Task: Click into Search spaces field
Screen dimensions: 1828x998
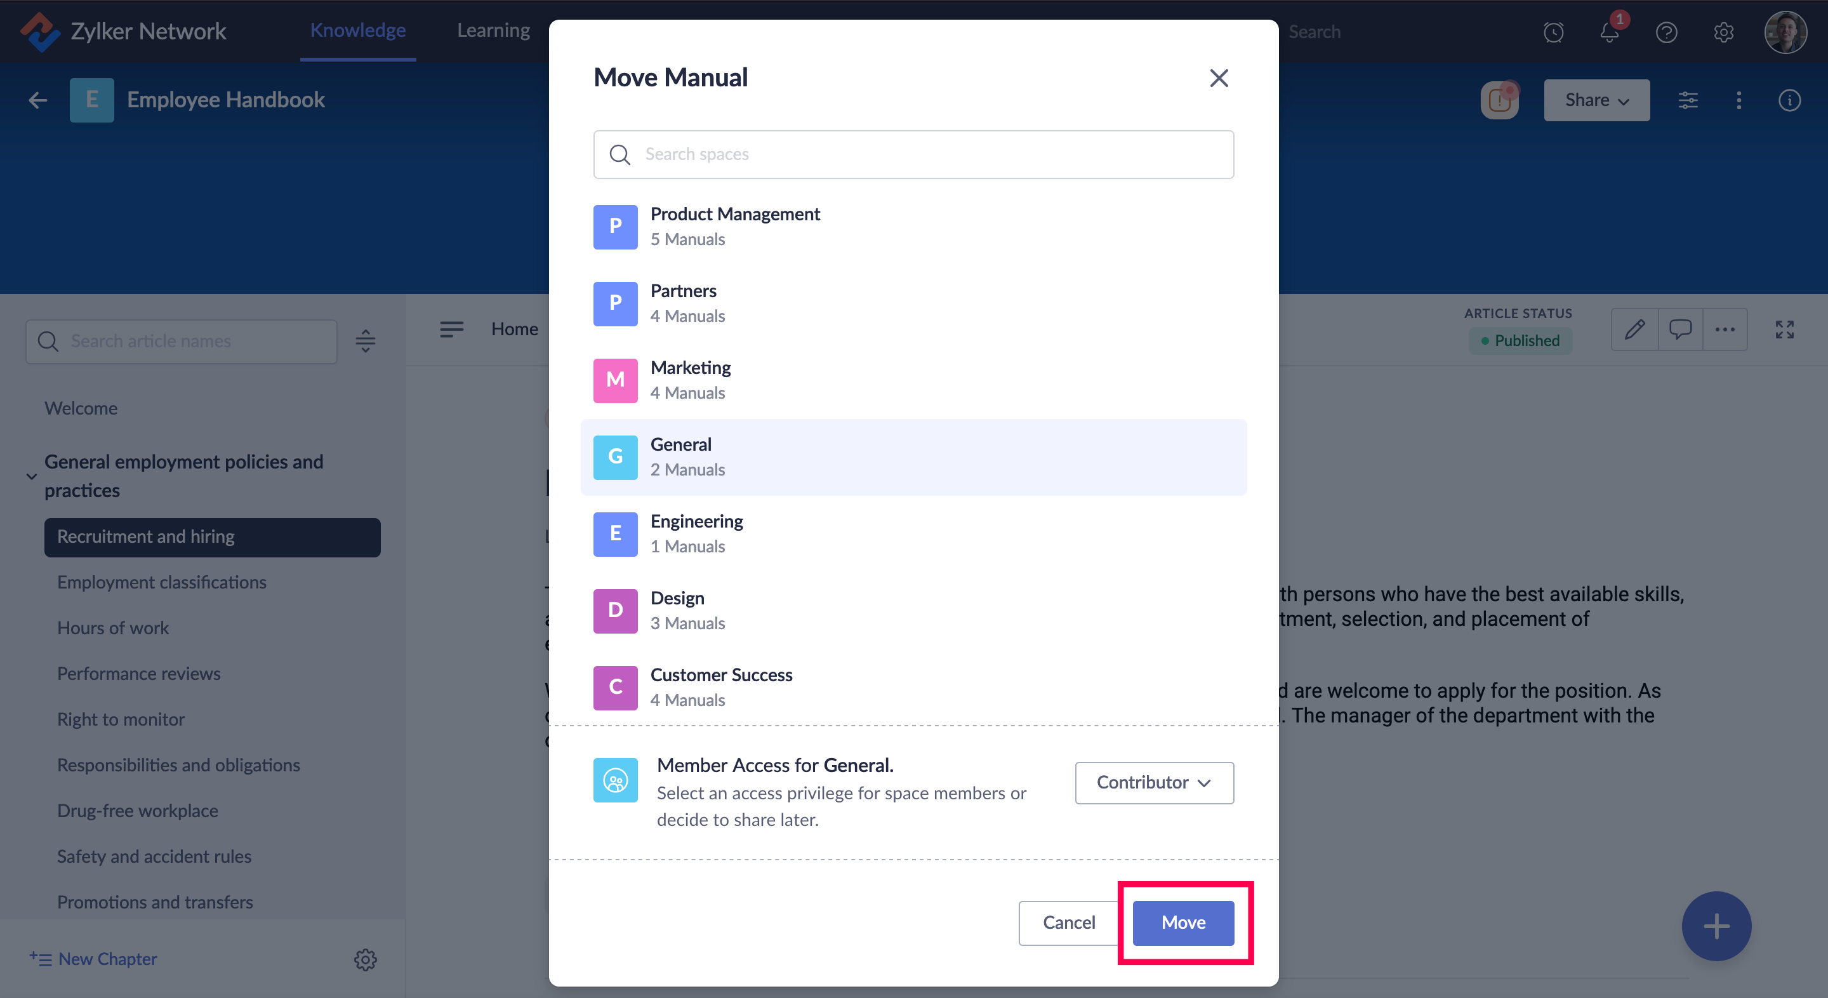Action: 913,154
